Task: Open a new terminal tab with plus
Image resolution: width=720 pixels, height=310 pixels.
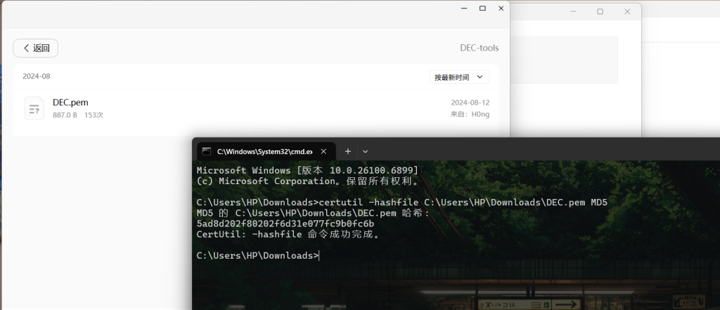Action: click(x=347, y=151)
